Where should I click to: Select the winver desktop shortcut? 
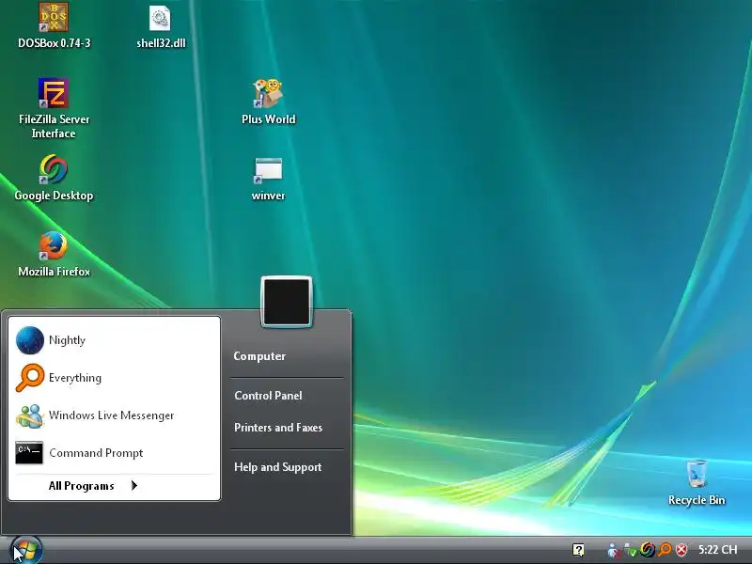point(268,179)
